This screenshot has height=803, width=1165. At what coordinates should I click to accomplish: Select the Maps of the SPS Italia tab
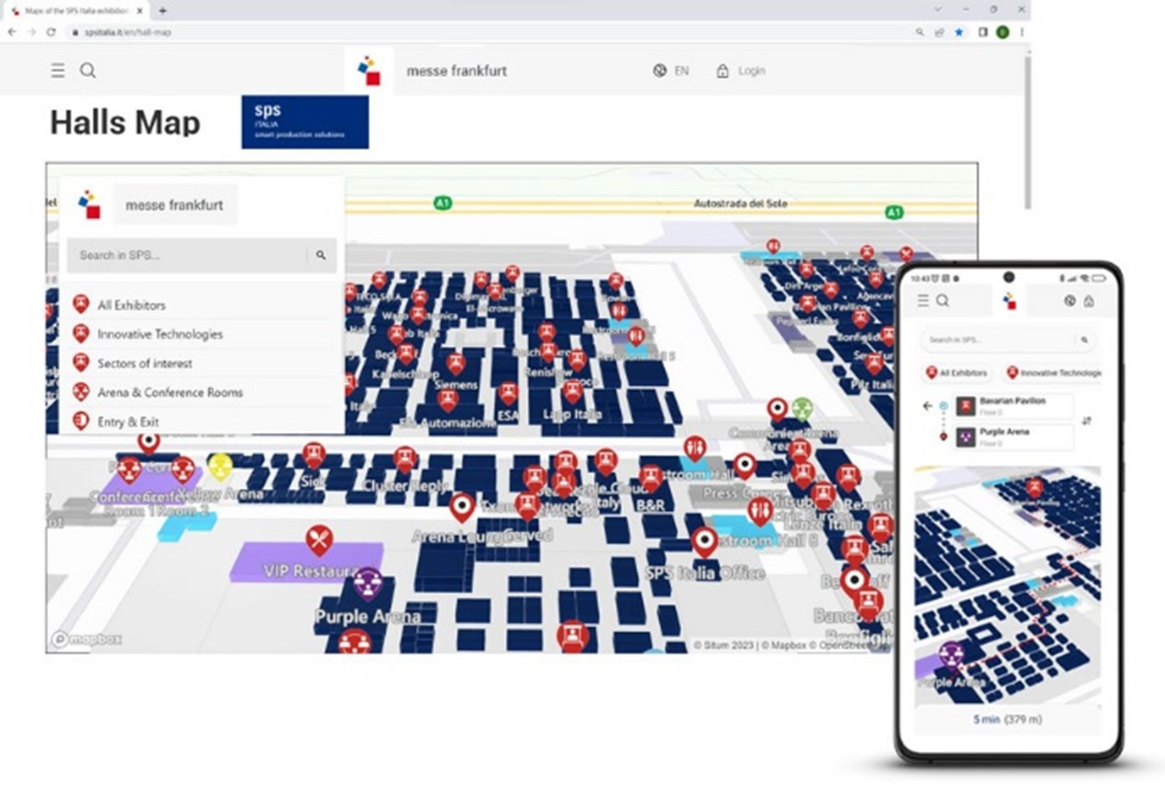point(76,10)
